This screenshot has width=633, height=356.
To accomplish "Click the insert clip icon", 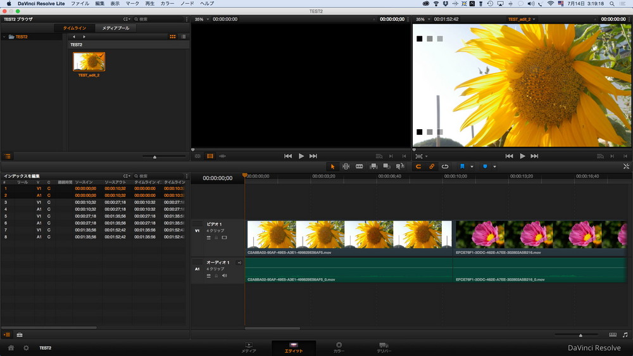I will tap(373, 167).
